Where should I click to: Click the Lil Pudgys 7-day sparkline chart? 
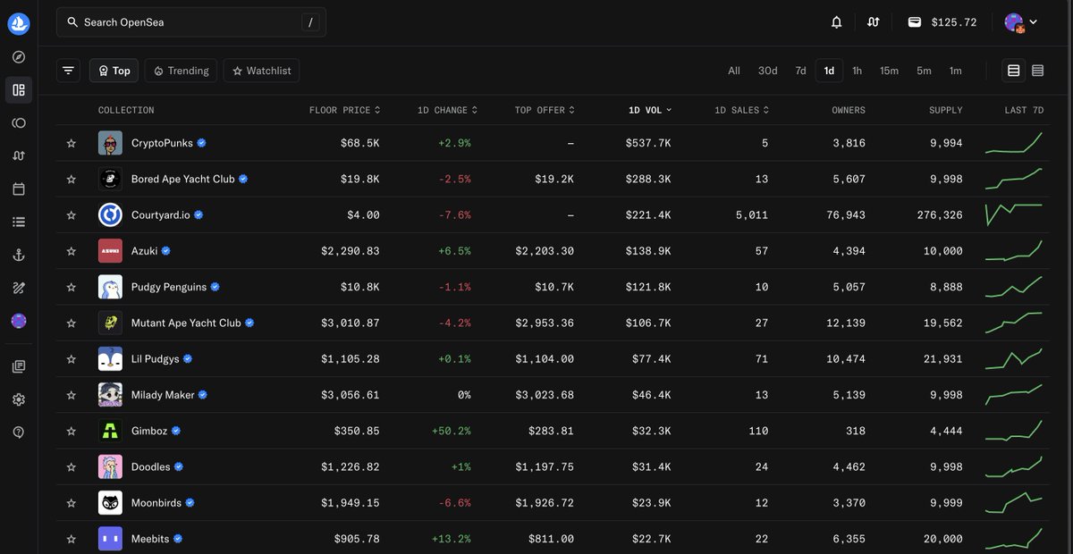[1014, 358]
